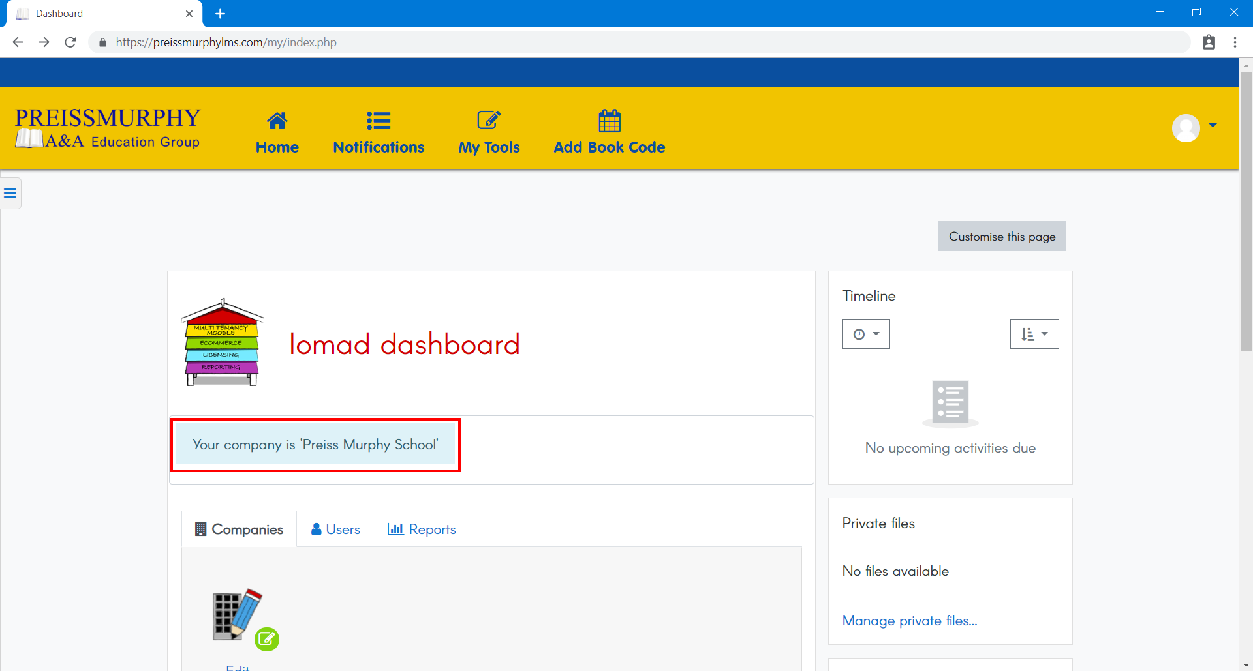Expand Timeline sort order dropdown
Image resolution: width=1253 pixels, height=671 pixels.
point(1034,334)
